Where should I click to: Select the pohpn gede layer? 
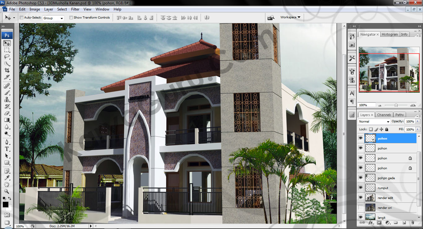tap(386, 178)
